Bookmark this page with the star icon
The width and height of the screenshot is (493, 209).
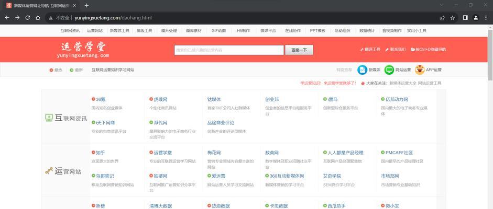click(x=453, y=18)
